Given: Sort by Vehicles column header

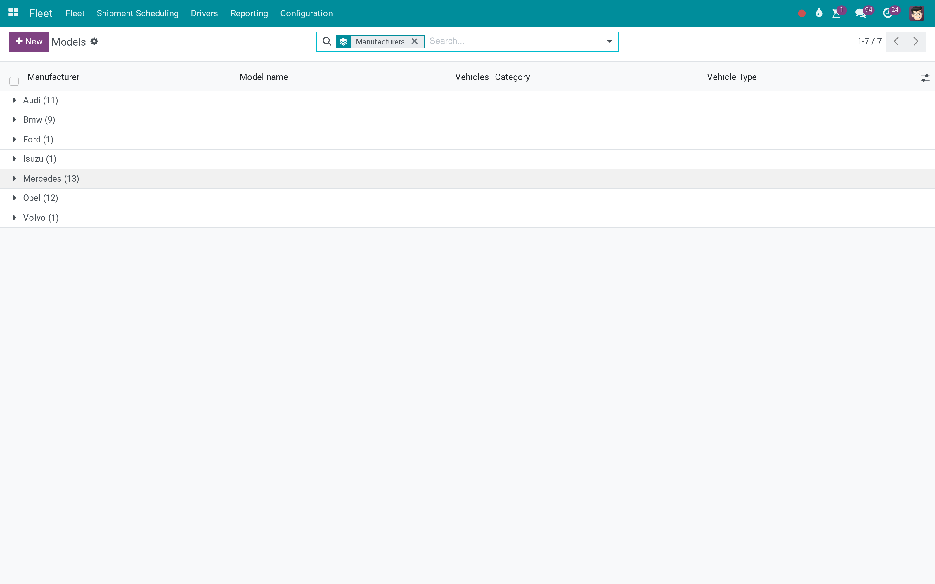Looking at the screenshot, I should [472, 77].
